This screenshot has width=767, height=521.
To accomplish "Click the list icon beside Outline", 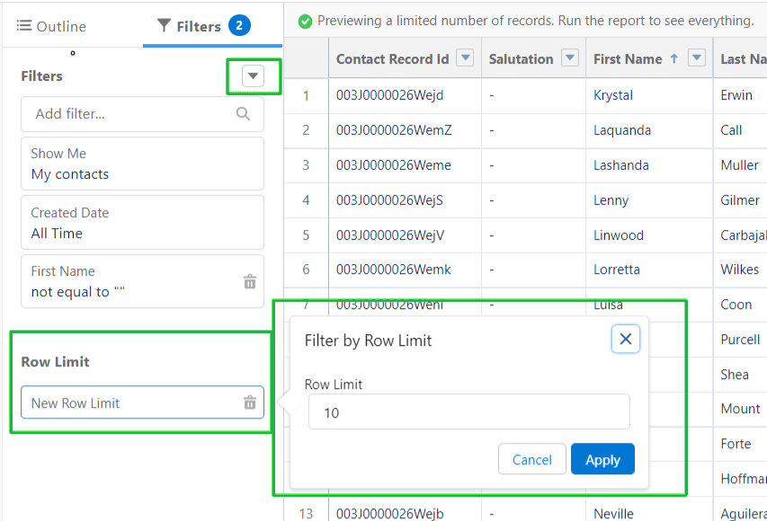I will coord(24,26).
